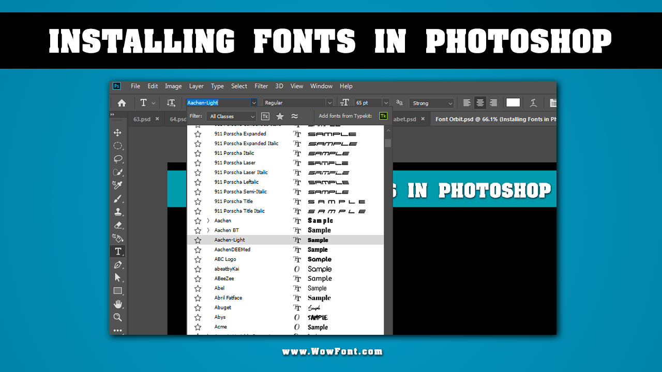Right align text button
The image size is (662, 372).
click(493, 103)
